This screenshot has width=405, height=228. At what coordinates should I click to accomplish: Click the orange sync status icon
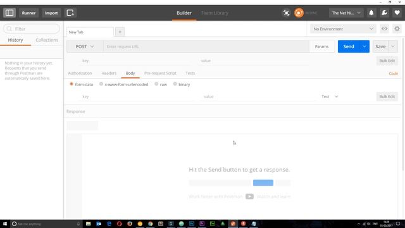299,13
